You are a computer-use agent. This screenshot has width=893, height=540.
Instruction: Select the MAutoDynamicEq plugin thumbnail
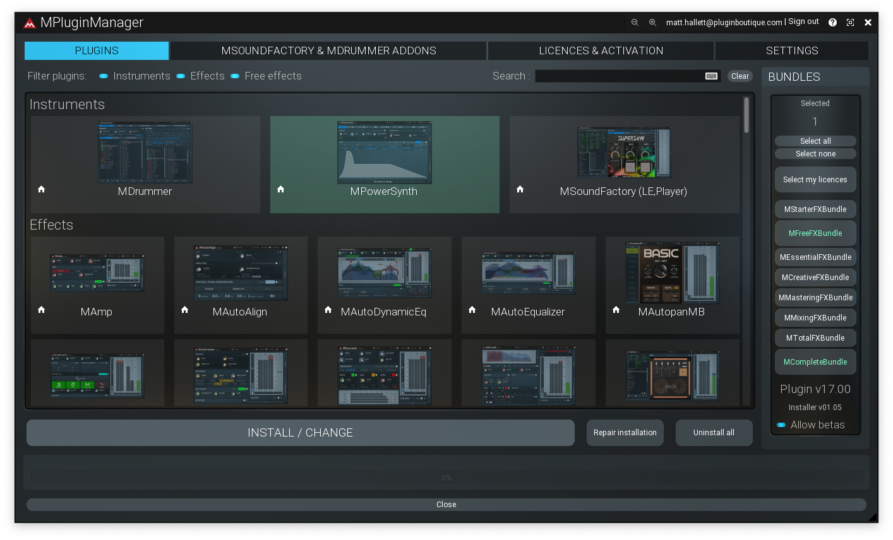[384, 273]
